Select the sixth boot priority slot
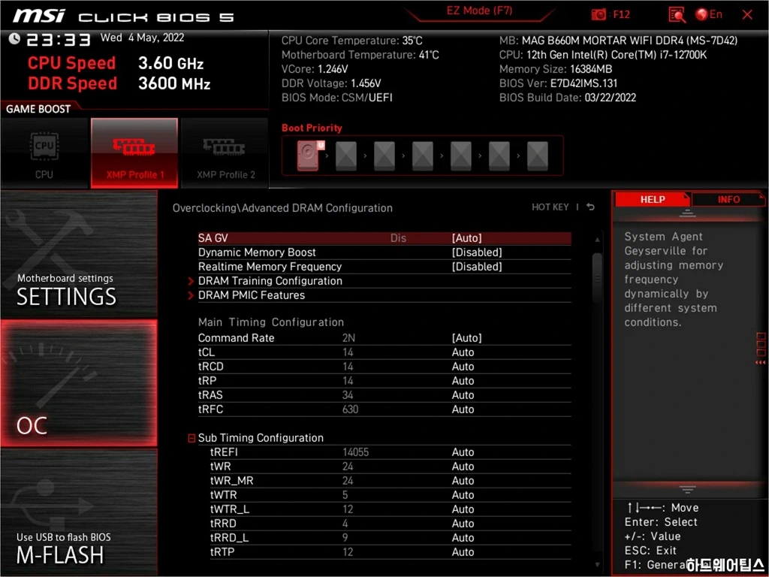This screenshot has height=577, width=769. click(x=499, y=156)
